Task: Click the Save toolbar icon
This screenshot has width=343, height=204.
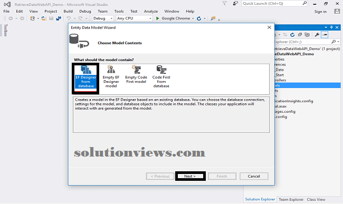Action: tap(51, 18)
